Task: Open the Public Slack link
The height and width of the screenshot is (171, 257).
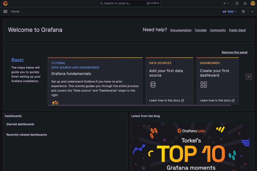Action: pos(237,30)
